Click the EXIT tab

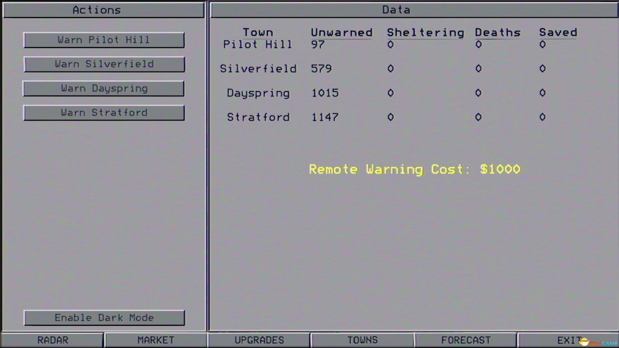tap(569, 340)
